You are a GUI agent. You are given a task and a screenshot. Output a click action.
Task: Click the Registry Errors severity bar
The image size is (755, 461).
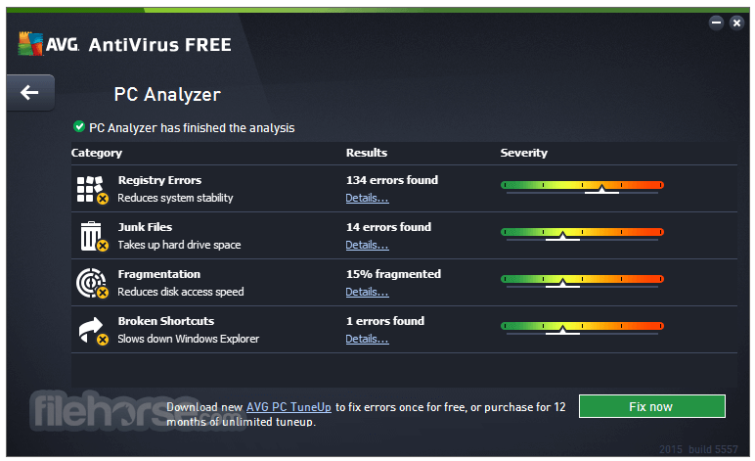pos(582,187)
